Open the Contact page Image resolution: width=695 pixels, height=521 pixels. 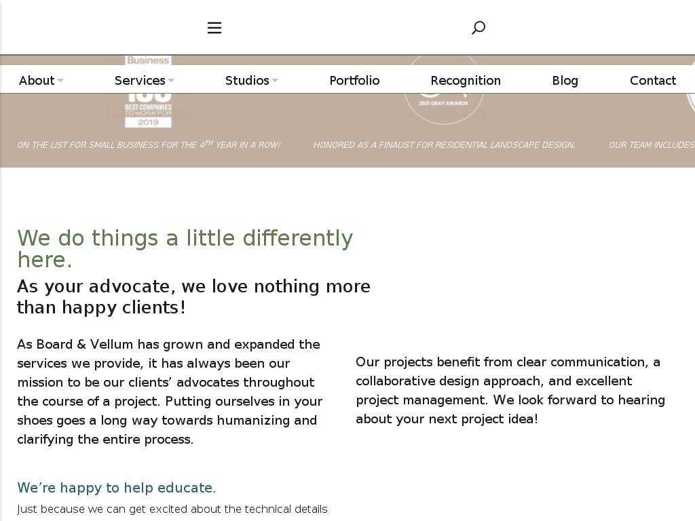[653, 81]
